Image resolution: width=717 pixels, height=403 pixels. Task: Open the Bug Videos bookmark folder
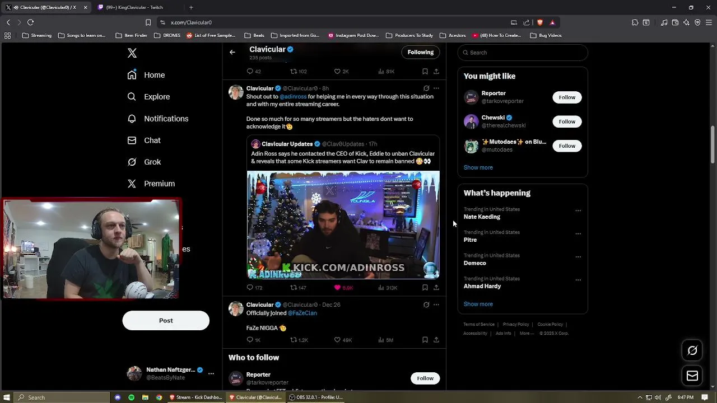pos(546,35)
